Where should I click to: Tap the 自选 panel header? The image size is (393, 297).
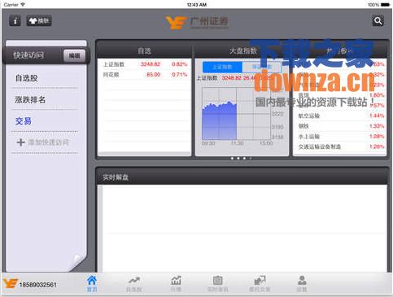point(144,50)
